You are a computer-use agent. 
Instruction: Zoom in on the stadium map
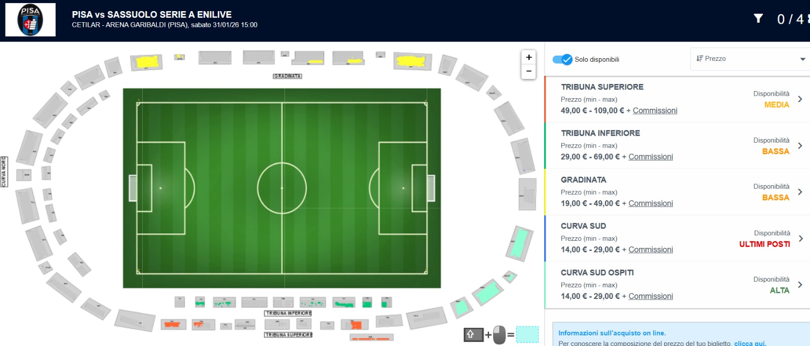(529, 58)
